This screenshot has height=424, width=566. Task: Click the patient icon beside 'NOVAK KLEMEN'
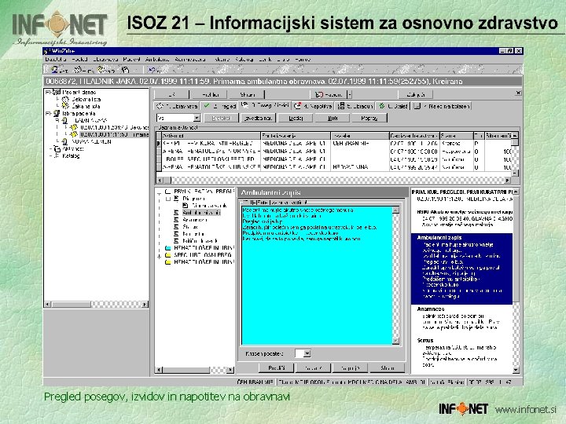[64, 141]
